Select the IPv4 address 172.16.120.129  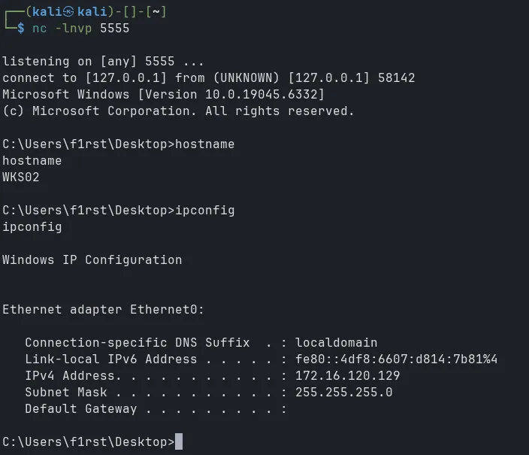point(347,376)
